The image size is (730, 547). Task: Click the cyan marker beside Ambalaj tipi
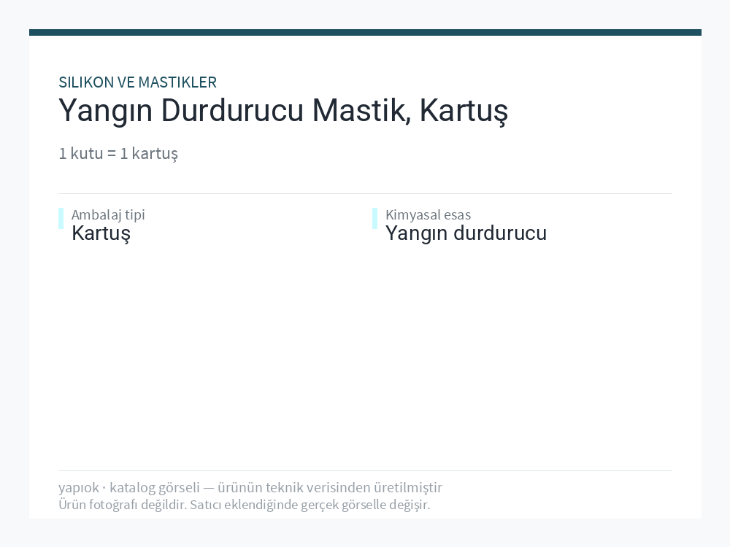tap(61, 219)
